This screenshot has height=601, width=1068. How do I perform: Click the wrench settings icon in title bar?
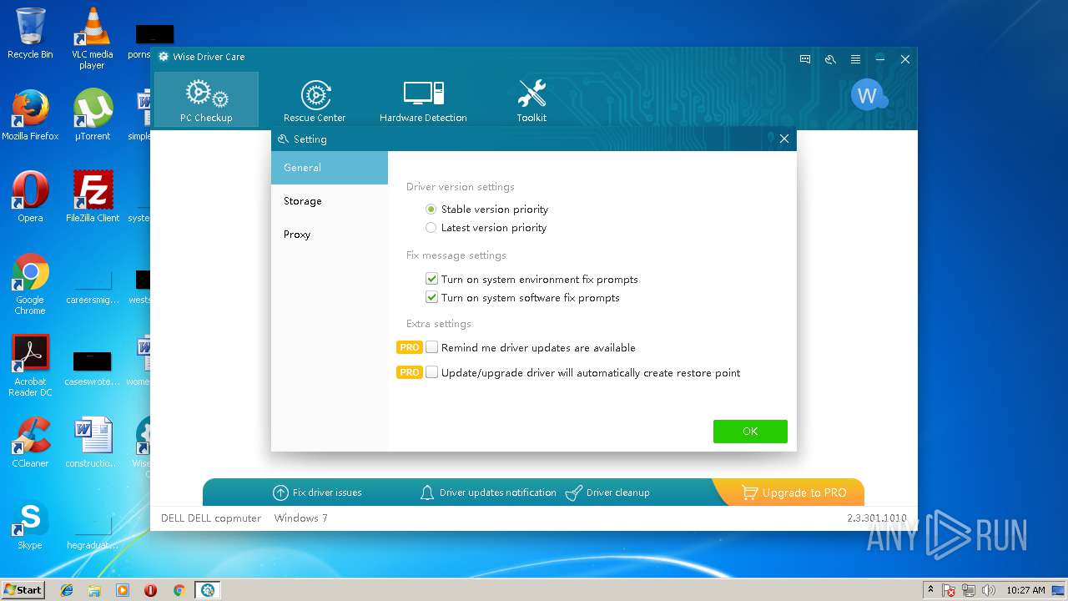(830, 59)
